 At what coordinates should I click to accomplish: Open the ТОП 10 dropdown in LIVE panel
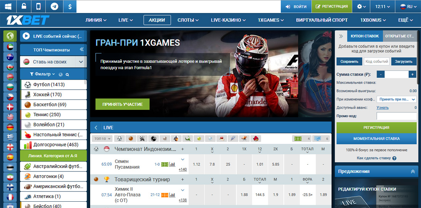click(x=103, y=139)
